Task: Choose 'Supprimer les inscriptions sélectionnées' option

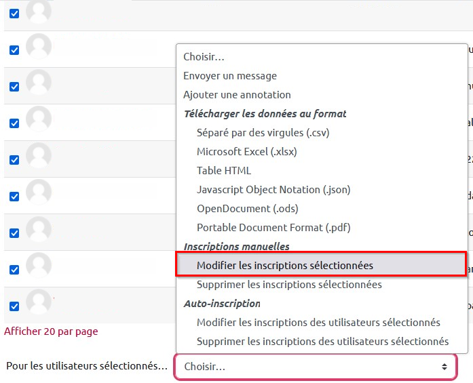Action: tap(289, 285)
